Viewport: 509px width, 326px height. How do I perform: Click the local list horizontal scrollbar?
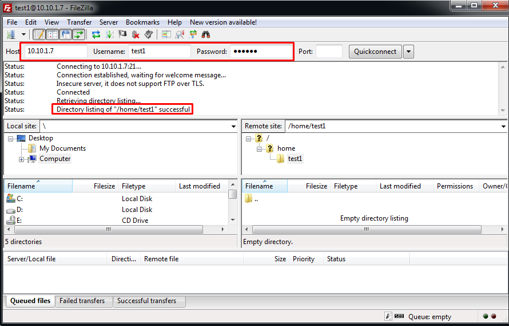(x=109, y=229)
